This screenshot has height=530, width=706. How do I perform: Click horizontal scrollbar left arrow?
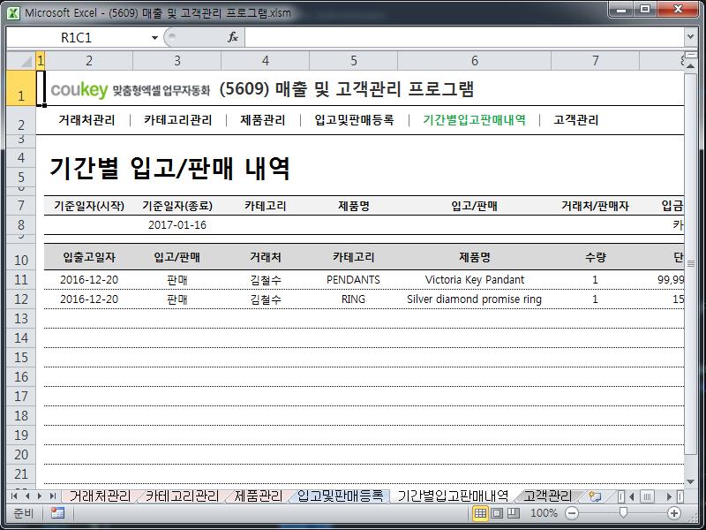[x=632, y=496]
